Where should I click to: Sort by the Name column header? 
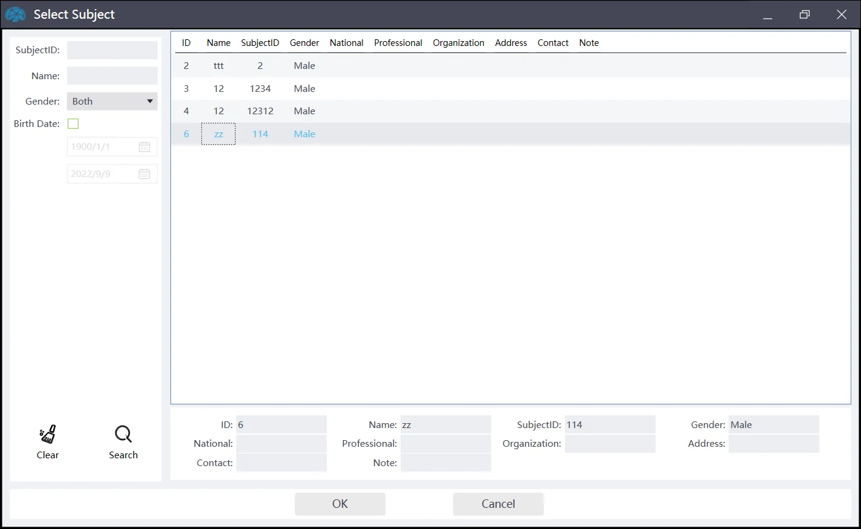pos(218,43)
